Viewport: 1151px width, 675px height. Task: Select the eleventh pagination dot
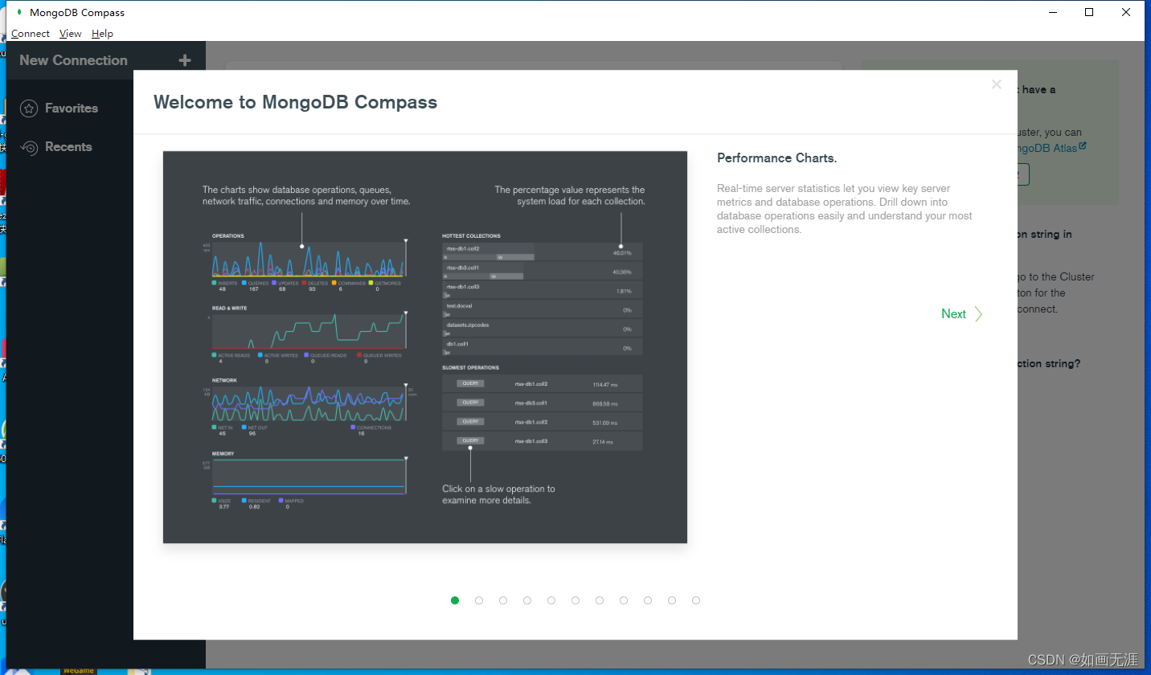point(696,600)
